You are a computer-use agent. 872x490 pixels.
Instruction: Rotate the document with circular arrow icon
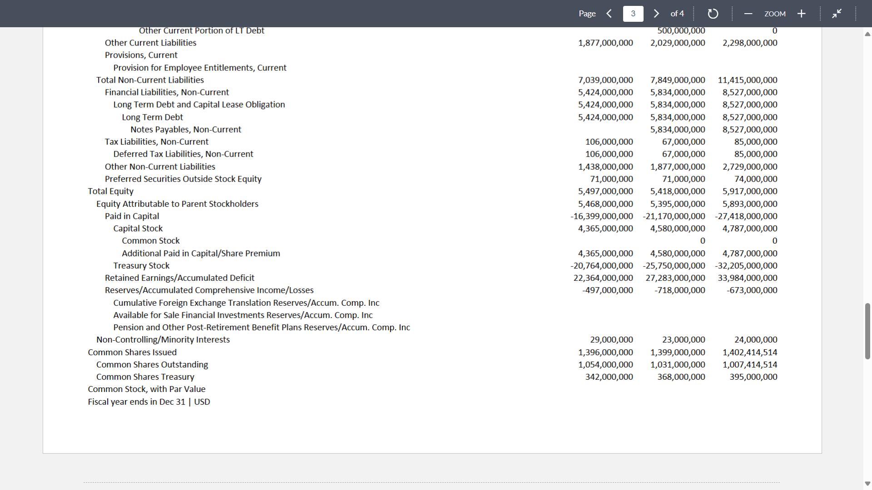713,14
